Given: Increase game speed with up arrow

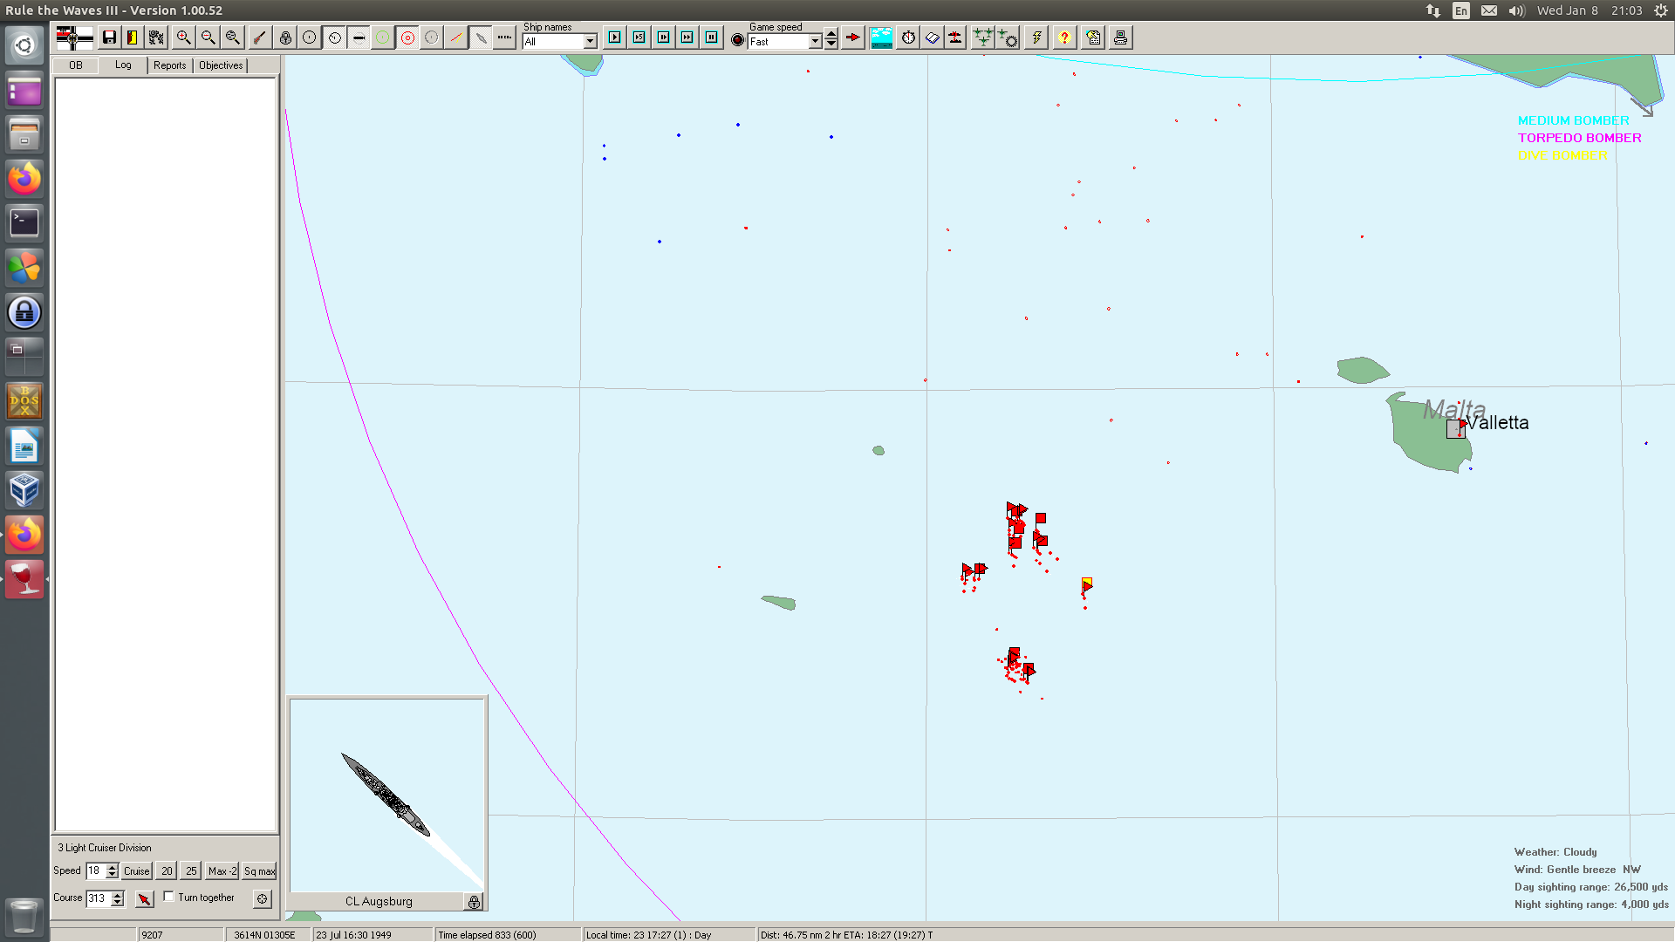Looking at the screenshot, I should coord(831,35).
